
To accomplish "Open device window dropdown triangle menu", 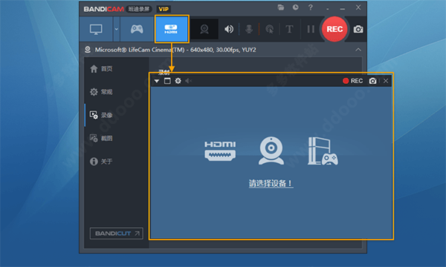I will pyautogui.click(x=157, y=81).
